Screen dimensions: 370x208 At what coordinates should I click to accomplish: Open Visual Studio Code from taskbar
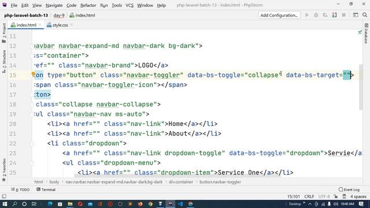pos(180,204)
